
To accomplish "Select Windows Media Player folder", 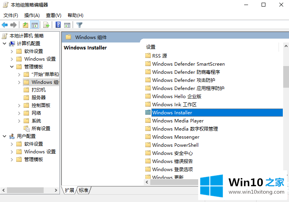I will 178,121.
